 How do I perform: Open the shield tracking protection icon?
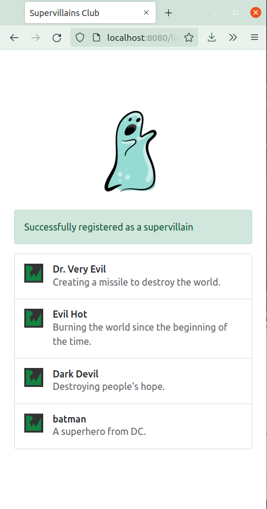click(x=80, y=38)
